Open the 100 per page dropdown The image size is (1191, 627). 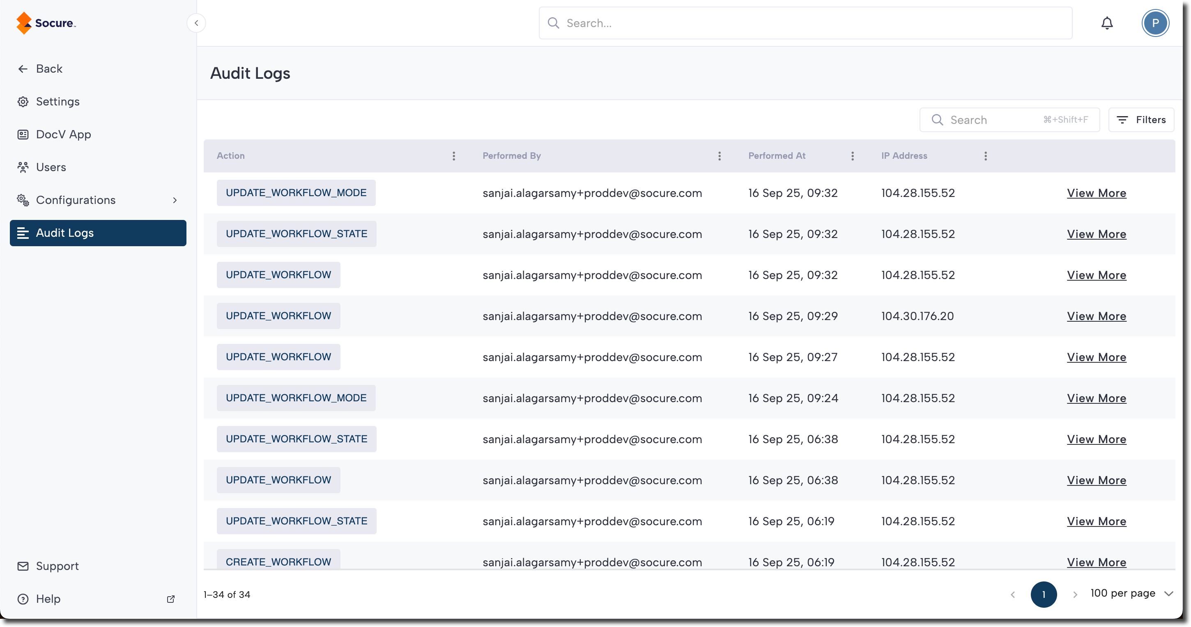coord(1131,594)
